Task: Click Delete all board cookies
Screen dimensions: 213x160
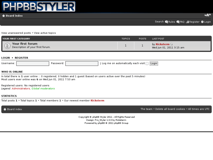Action: coord(170,109)
